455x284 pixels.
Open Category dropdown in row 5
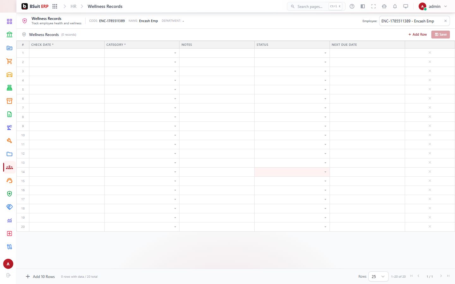pos(175,90)
